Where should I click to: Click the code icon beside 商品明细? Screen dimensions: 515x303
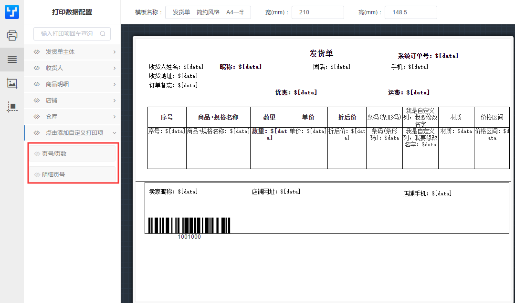point(37,84)
